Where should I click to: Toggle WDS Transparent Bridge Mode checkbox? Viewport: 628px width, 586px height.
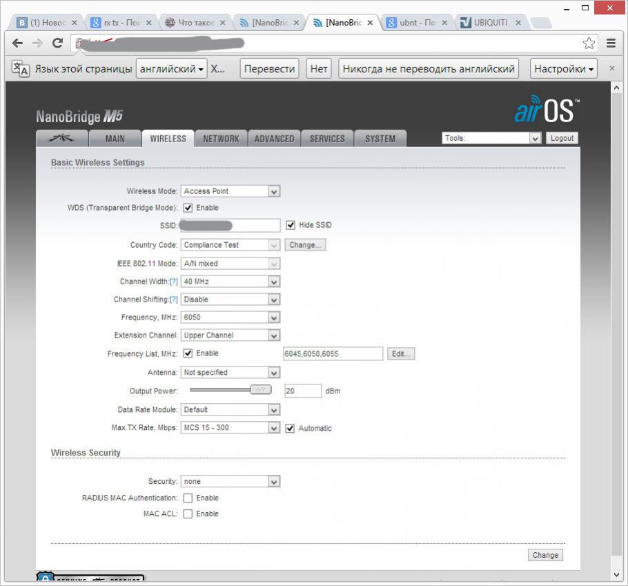pyautogui.click(x=188, y=208)
